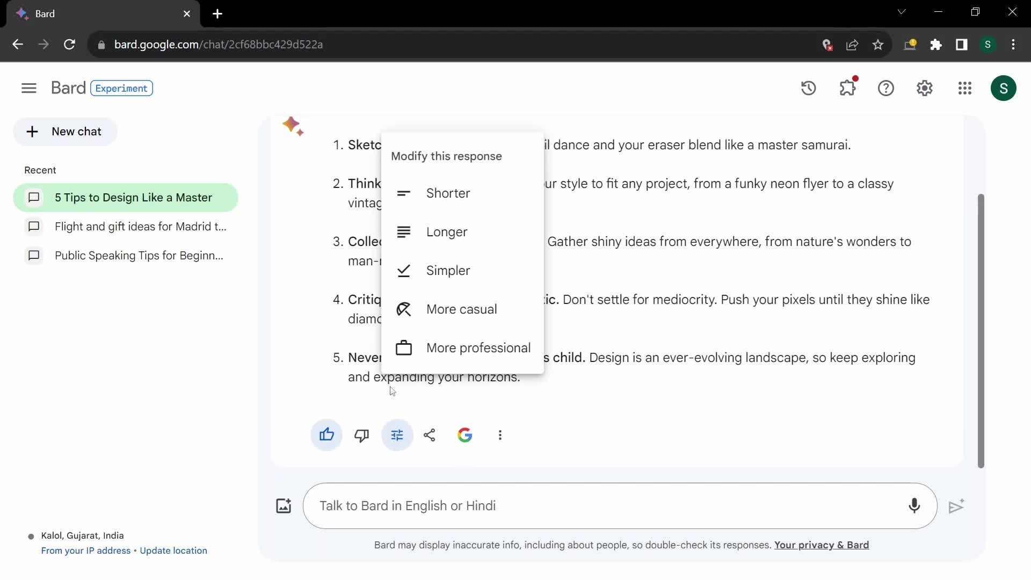
Task: Open browser extensions puzzle icon in Chrome toolbar
Action: 936,45
